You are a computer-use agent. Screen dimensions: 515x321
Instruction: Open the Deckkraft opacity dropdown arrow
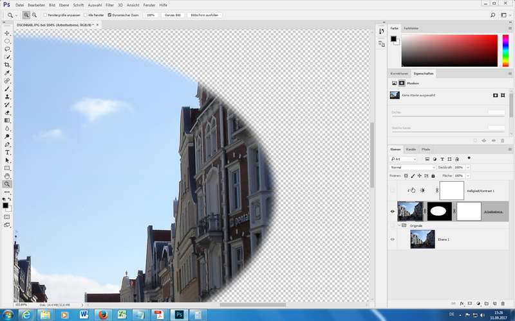(467, 167)
